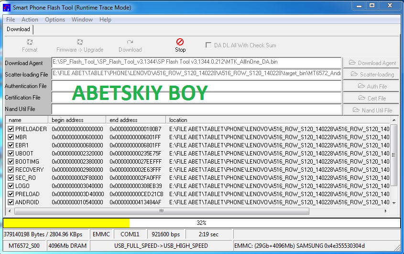This screenshot has height=254, width=404.
Task: Toggle DA DL All With Check Sum
Action: coord(208,45)
